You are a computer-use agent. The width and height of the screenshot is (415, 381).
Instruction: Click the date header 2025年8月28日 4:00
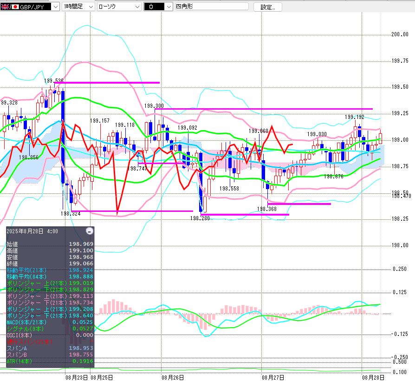pyautogui.click(x=32, y=231)
